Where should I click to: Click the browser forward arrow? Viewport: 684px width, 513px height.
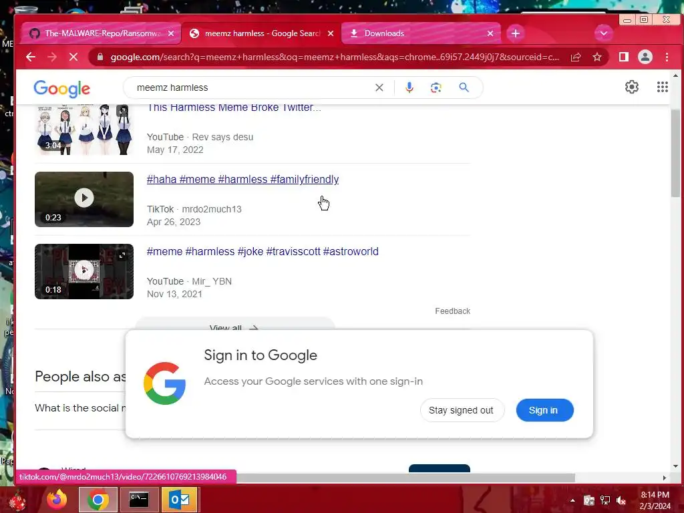click(52, 57)
